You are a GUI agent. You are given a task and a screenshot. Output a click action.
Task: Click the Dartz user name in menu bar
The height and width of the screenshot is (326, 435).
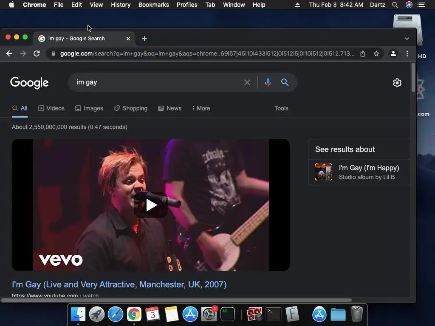pos(378,5)
